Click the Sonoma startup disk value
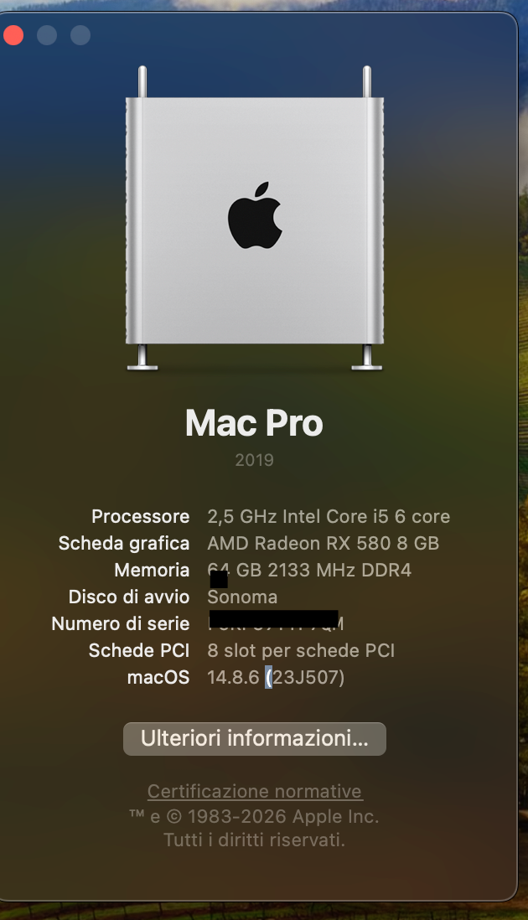This screenshot has width=528, height=920. pyautogui.click(x=242, y=597)
